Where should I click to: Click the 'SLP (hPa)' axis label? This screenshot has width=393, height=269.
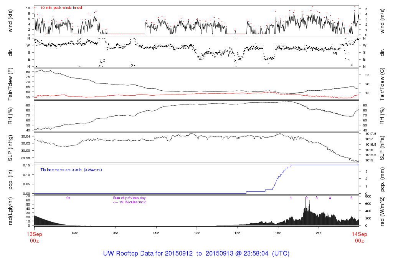coord(382,147)
